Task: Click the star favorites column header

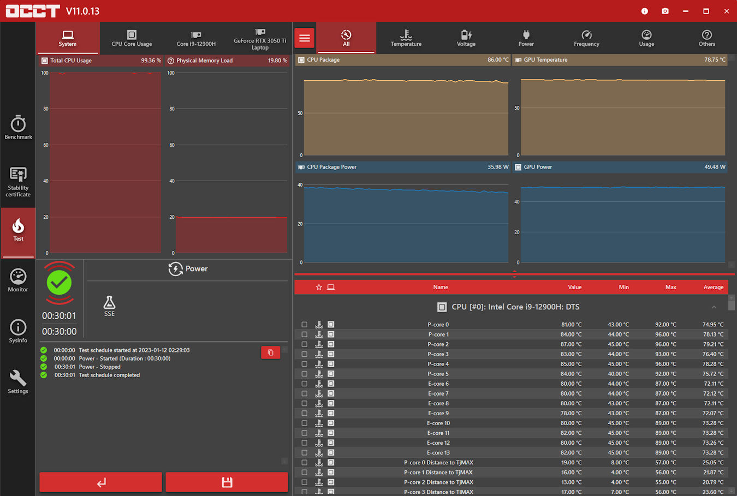Action: pos(319,287)
